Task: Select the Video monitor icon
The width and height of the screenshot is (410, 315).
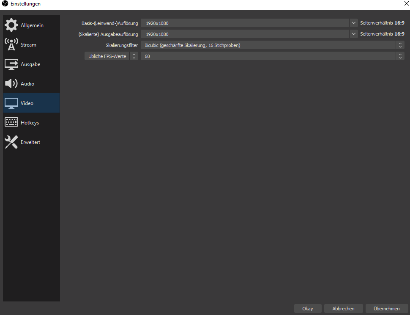Action: (x=11, y=103)
